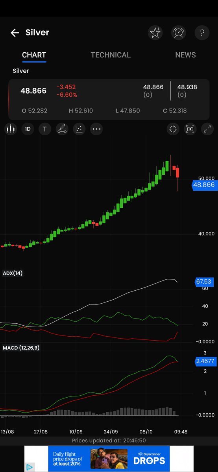Open the 1D timeframe selector
The height and width of the screenshot is (472, 218).
[28, 129]
